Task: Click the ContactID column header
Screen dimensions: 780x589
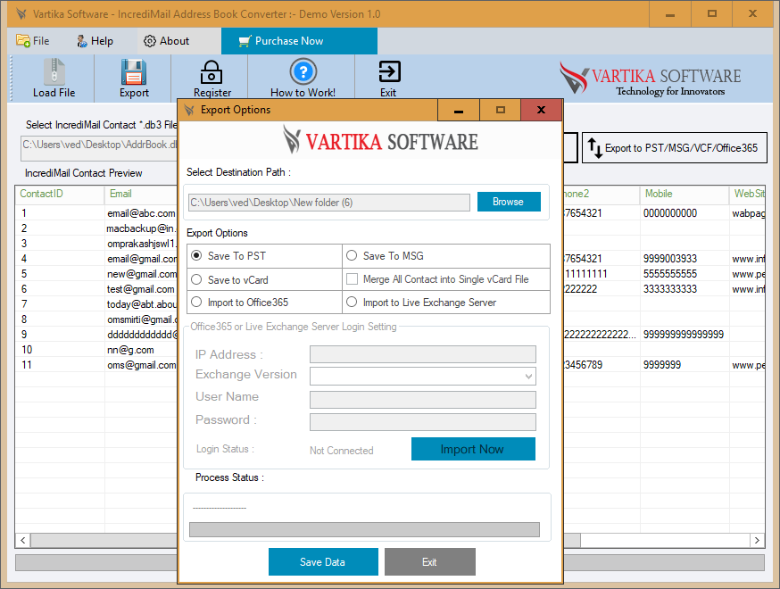Action: click(60, 194)
